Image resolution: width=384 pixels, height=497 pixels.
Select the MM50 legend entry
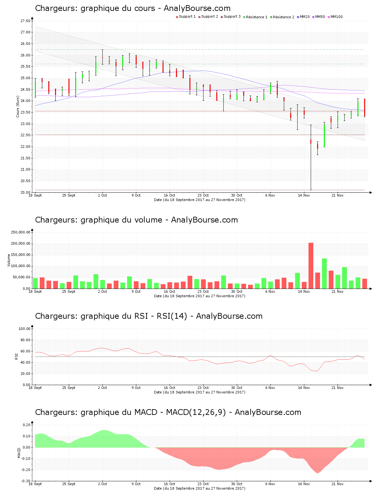319,17
